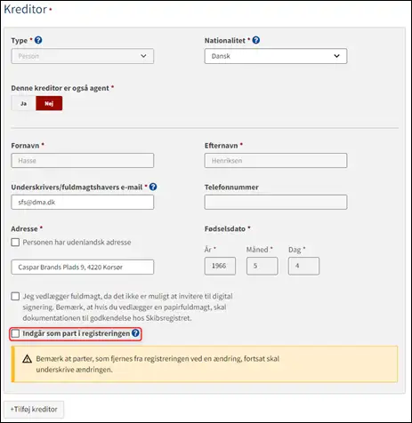Image resolution: width=412 pixels, height=423 pixels.
Task: Click help icon next to e-mail label
Action: 153,187
